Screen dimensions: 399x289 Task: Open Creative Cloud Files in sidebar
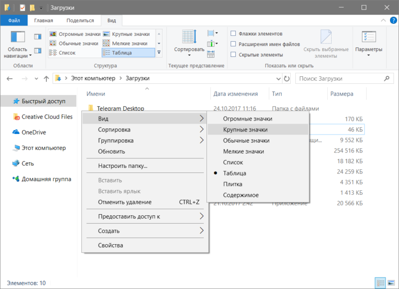pyautogui.click(x=42, y=117)
